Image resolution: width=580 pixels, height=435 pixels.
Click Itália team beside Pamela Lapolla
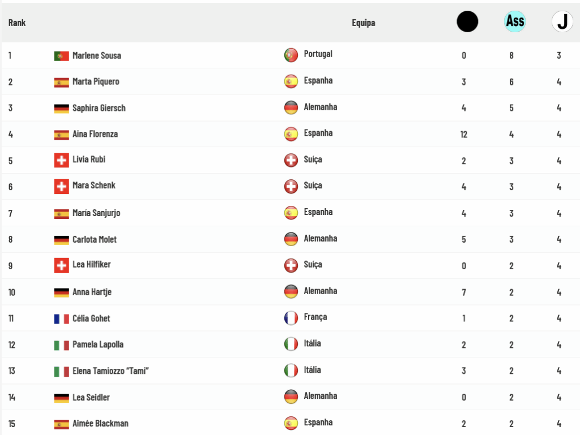[312, 343]
